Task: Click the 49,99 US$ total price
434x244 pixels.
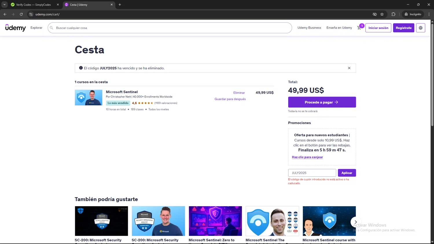Action: (x=306, y=90)
